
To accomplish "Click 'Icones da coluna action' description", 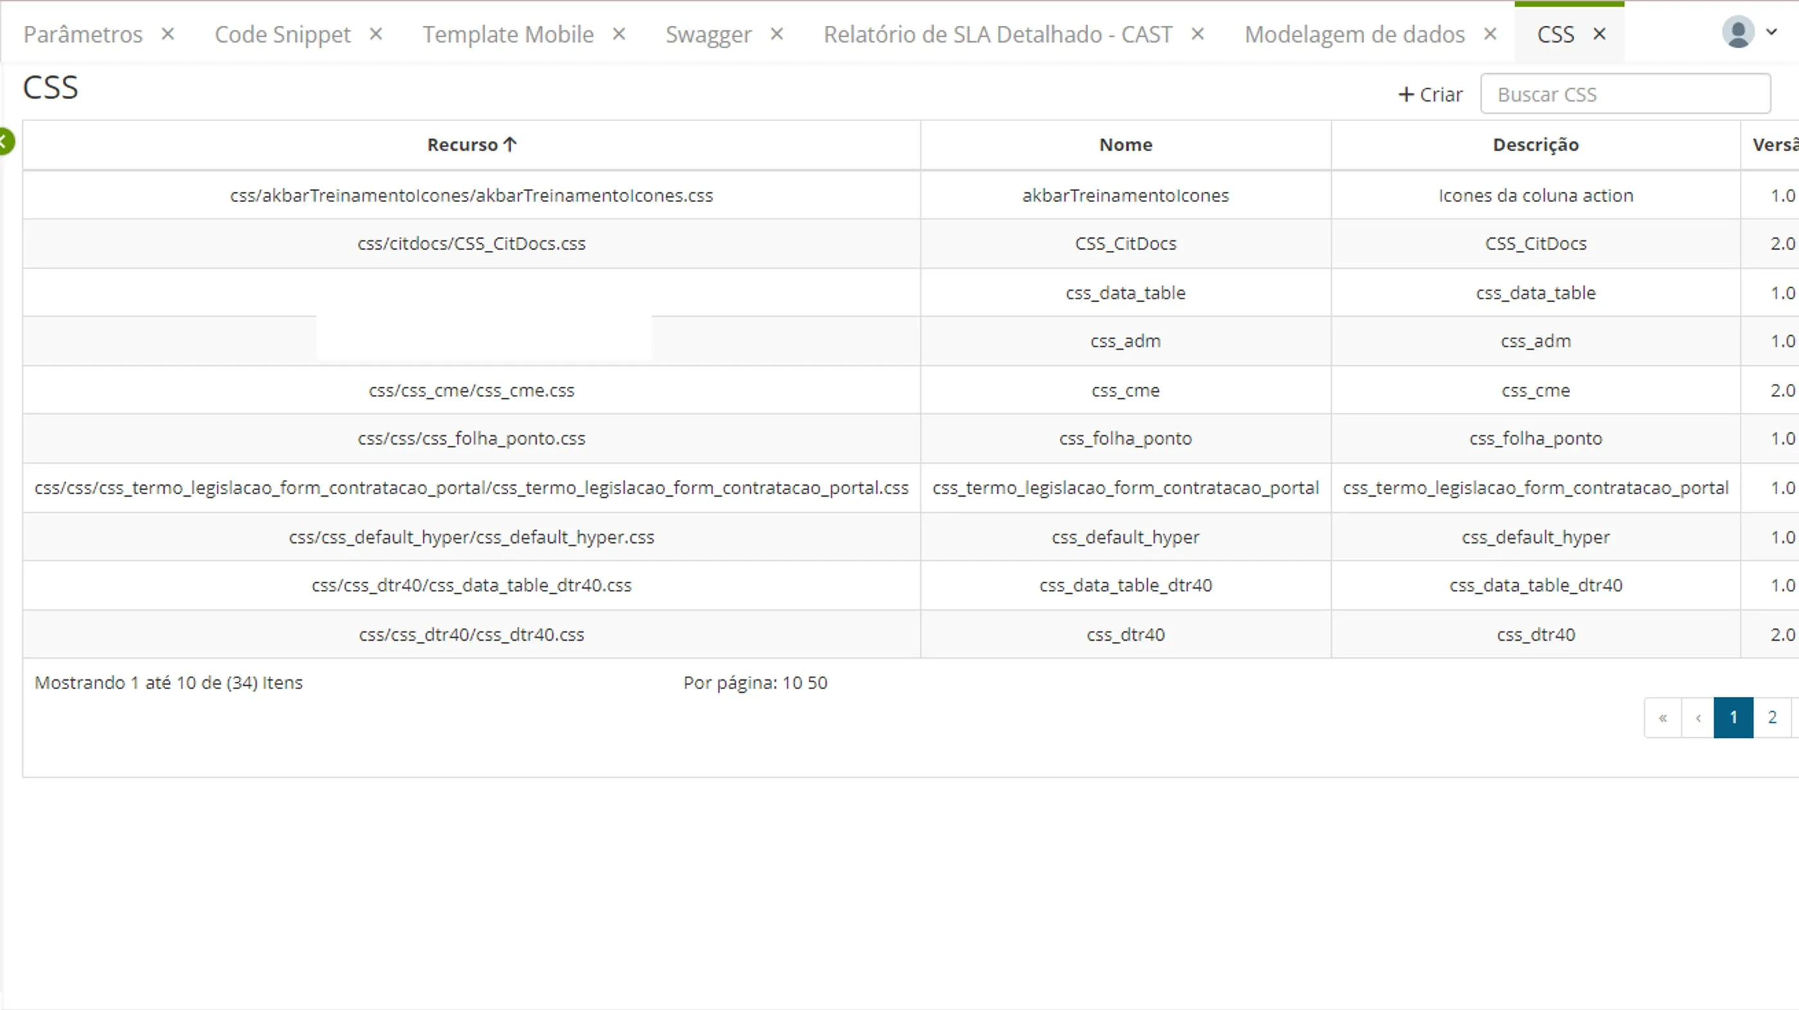I will 1536,195.
